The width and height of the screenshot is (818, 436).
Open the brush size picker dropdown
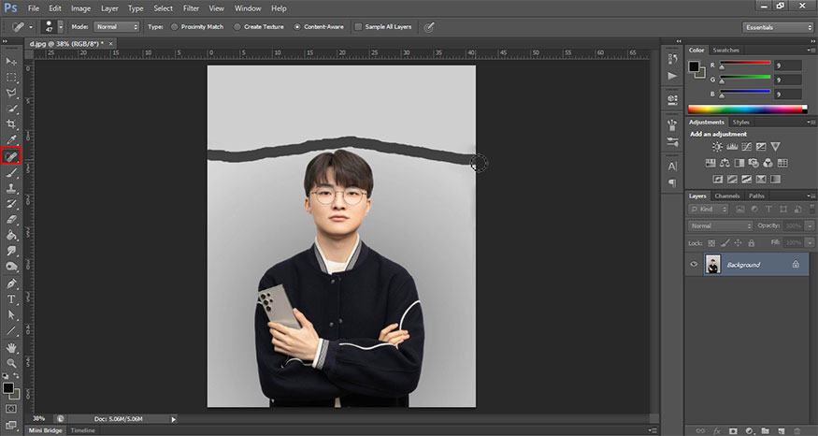coord(61,26)
